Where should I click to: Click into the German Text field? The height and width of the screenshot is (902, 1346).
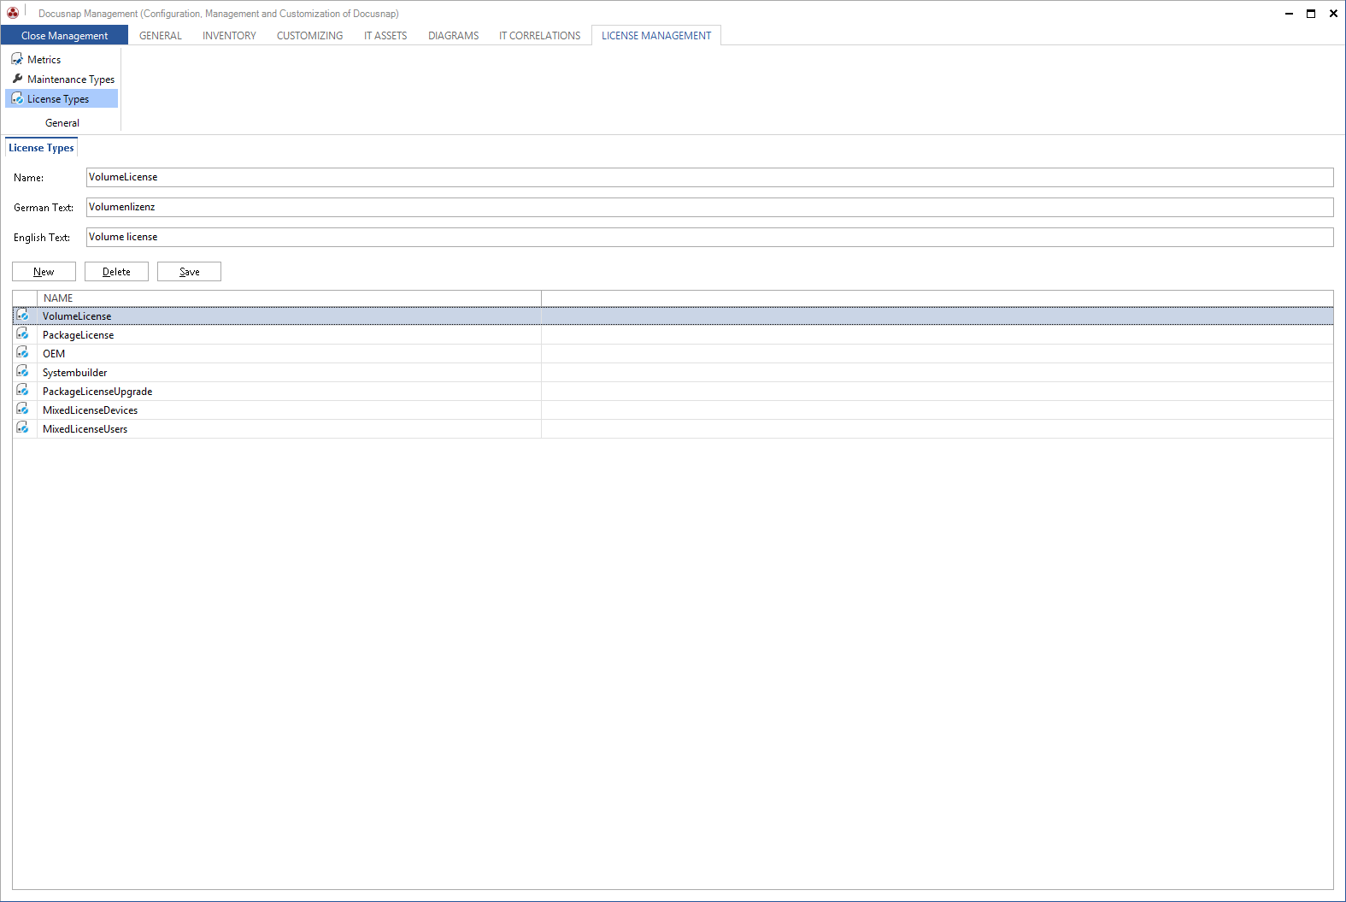pyautogui.click(x=709, y=207)
